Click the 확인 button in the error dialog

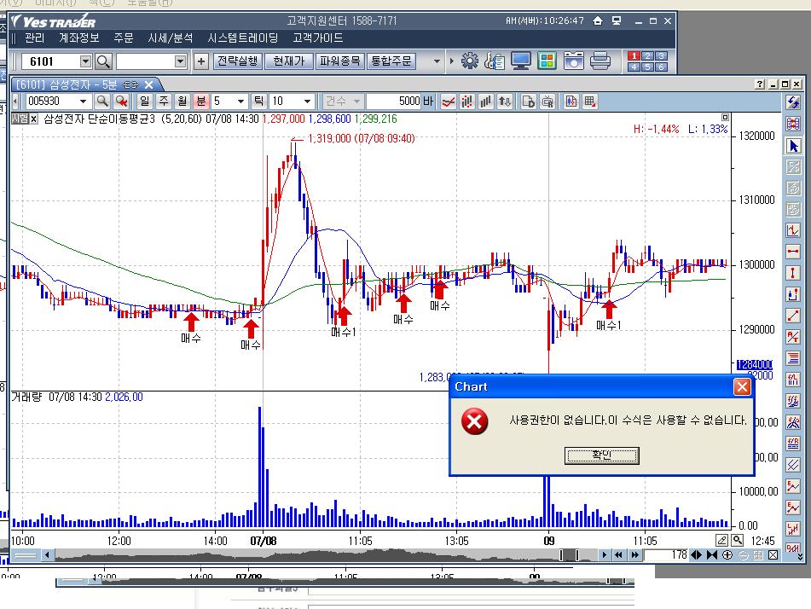[601, 455]
